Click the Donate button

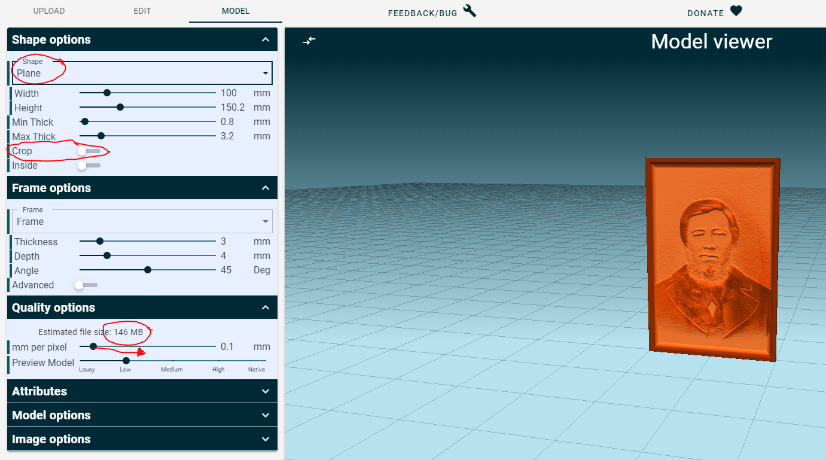[706, 13]
